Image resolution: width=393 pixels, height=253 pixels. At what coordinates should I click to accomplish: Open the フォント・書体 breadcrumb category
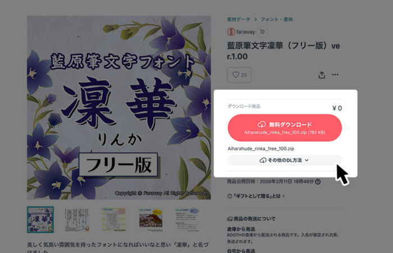[277, 19]
